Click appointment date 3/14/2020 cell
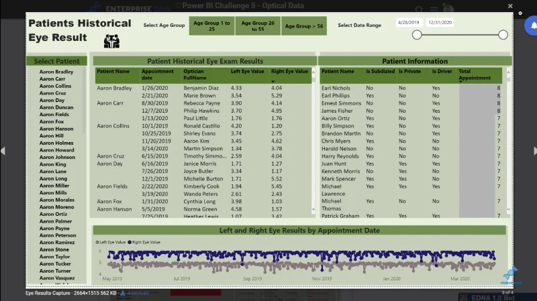The height and width of the screenshot is (301, 537). (x=155, y=149)
